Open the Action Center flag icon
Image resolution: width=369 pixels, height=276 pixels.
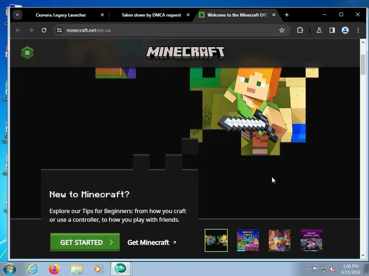pos(315,269)
